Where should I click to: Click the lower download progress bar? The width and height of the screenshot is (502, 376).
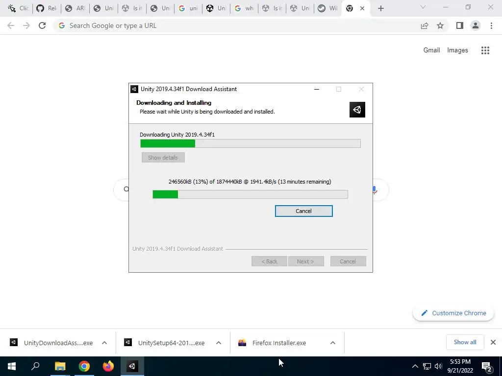(250, 194)
